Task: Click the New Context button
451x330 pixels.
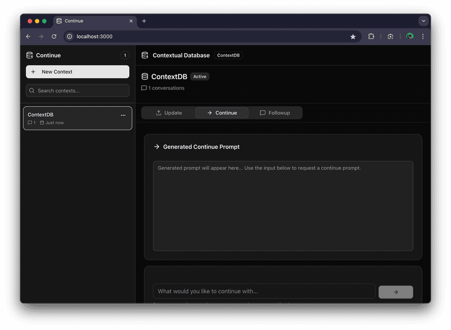Action: click(x=77, y=71)
